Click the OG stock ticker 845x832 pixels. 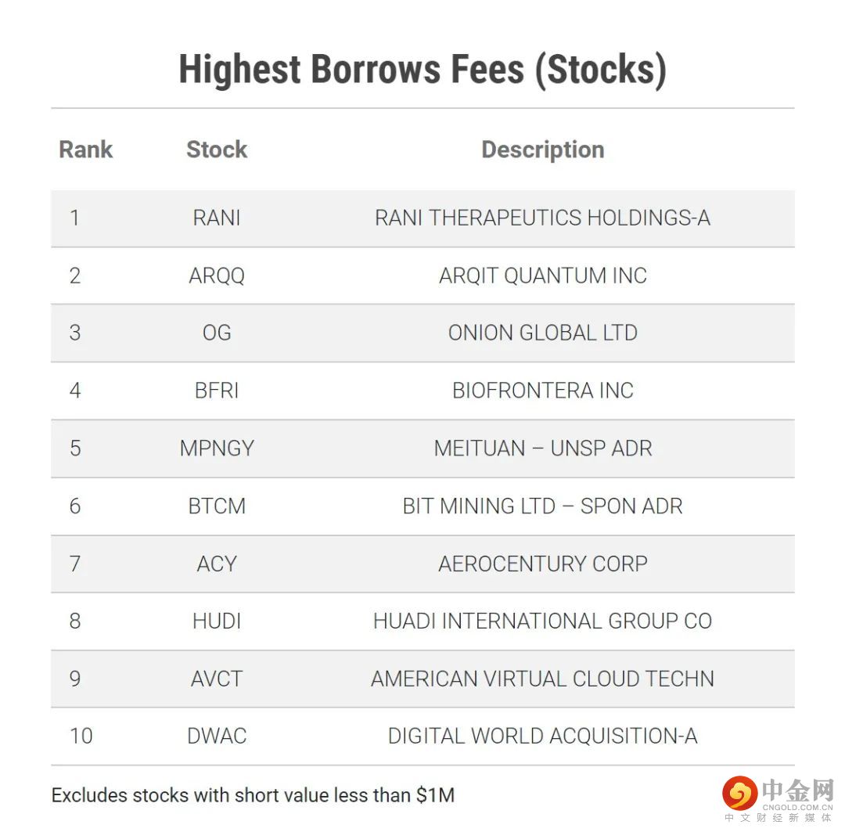pos(217,333)
